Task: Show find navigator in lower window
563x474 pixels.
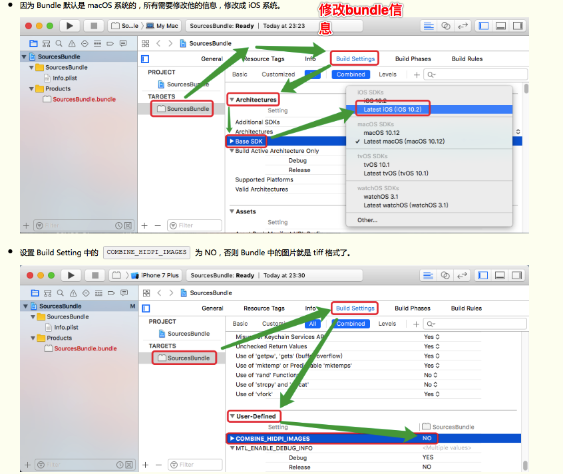Action: point(61,293)
